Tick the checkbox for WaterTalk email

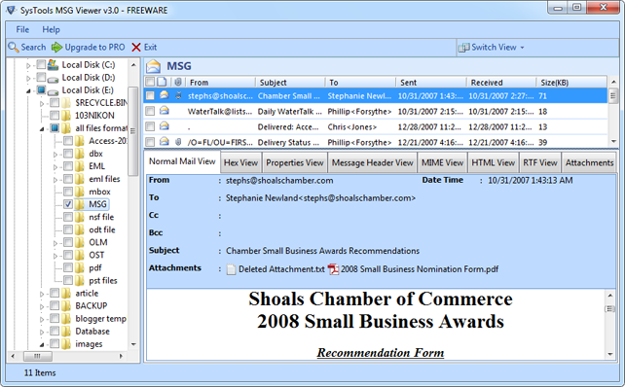click(150, 111)
